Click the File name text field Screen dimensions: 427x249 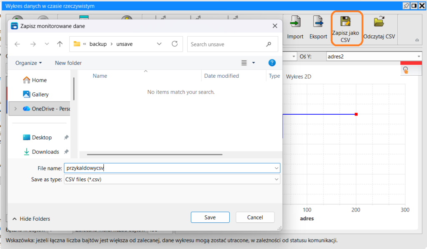(172, 168)
